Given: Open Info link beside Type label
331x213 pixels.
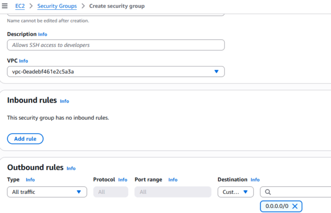Looking at the screenshot, I should tap(31, 180).
